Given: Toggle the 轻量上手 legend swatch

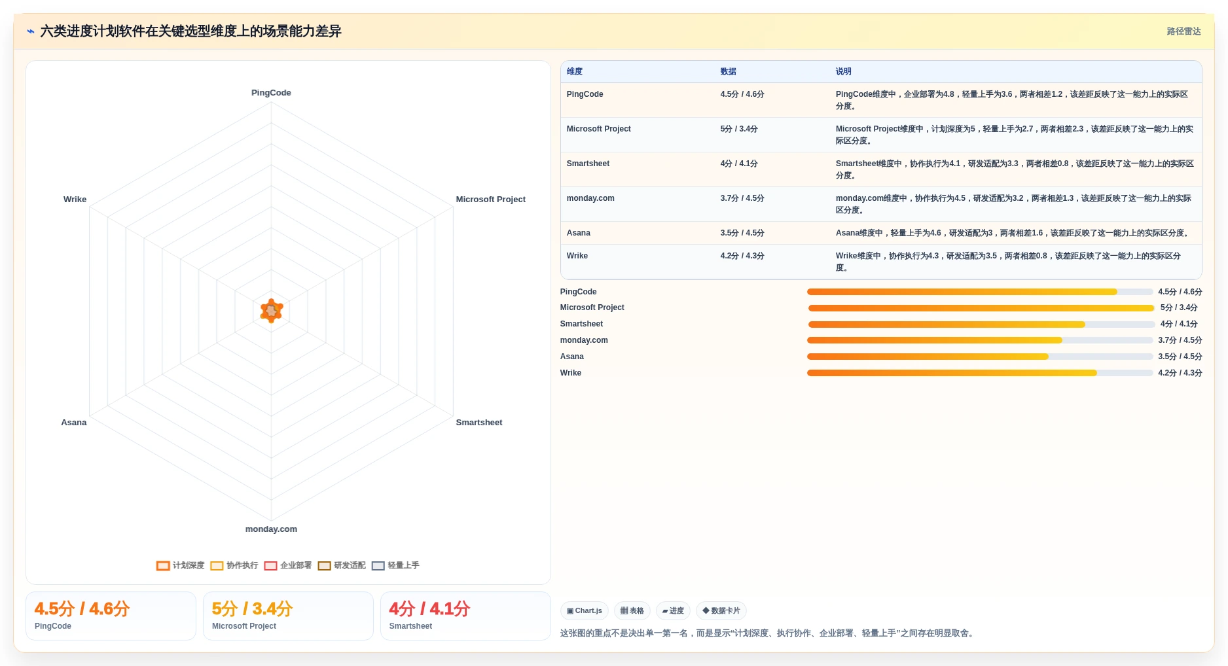Looking at the screenshot, I should (378, 566).
